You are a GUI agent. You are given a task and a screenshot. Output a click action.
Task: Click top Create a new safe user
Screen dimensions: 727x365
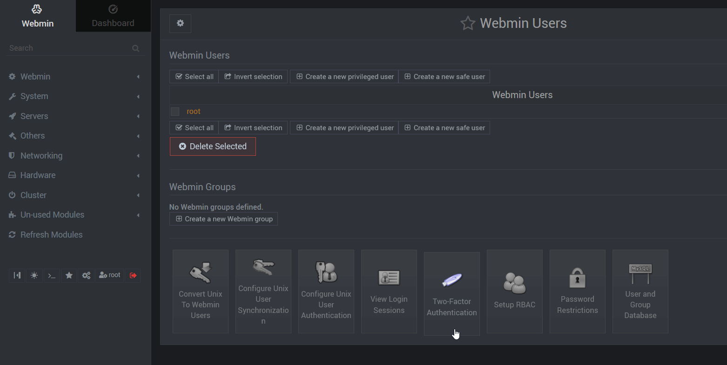(x=444, y=77)
